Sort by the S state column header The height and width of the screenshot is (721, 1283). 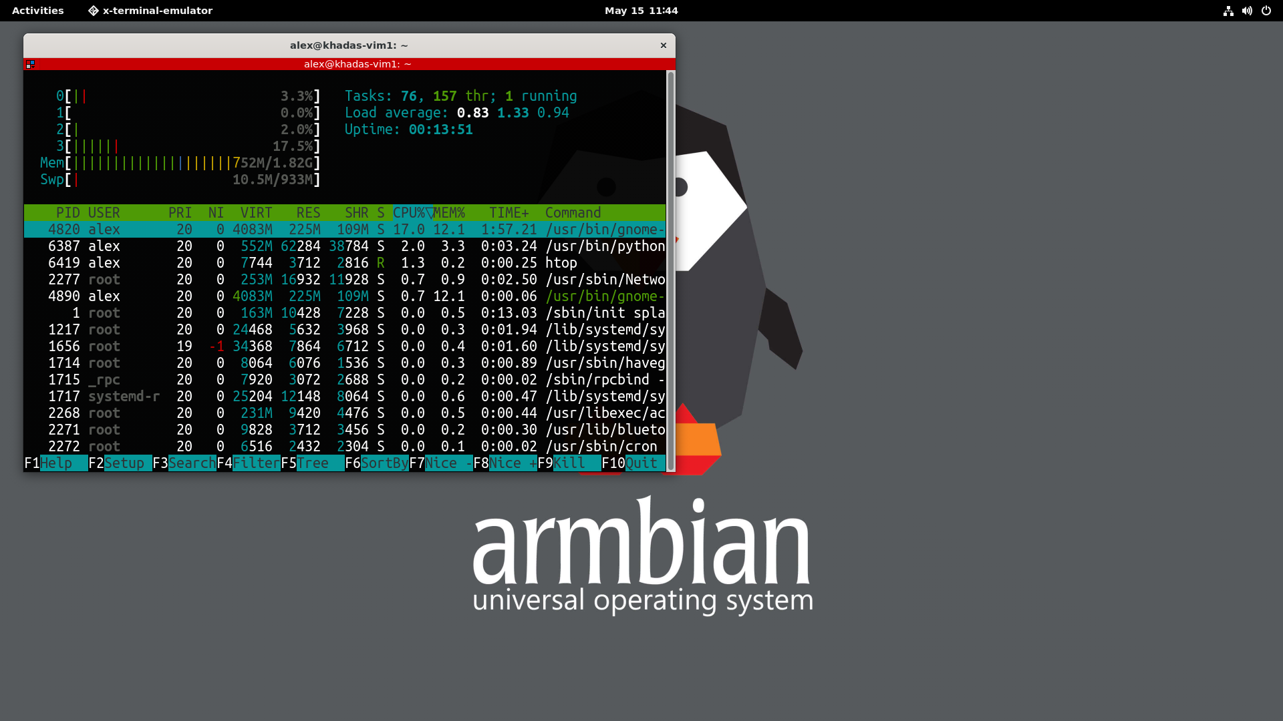(381, 213)
